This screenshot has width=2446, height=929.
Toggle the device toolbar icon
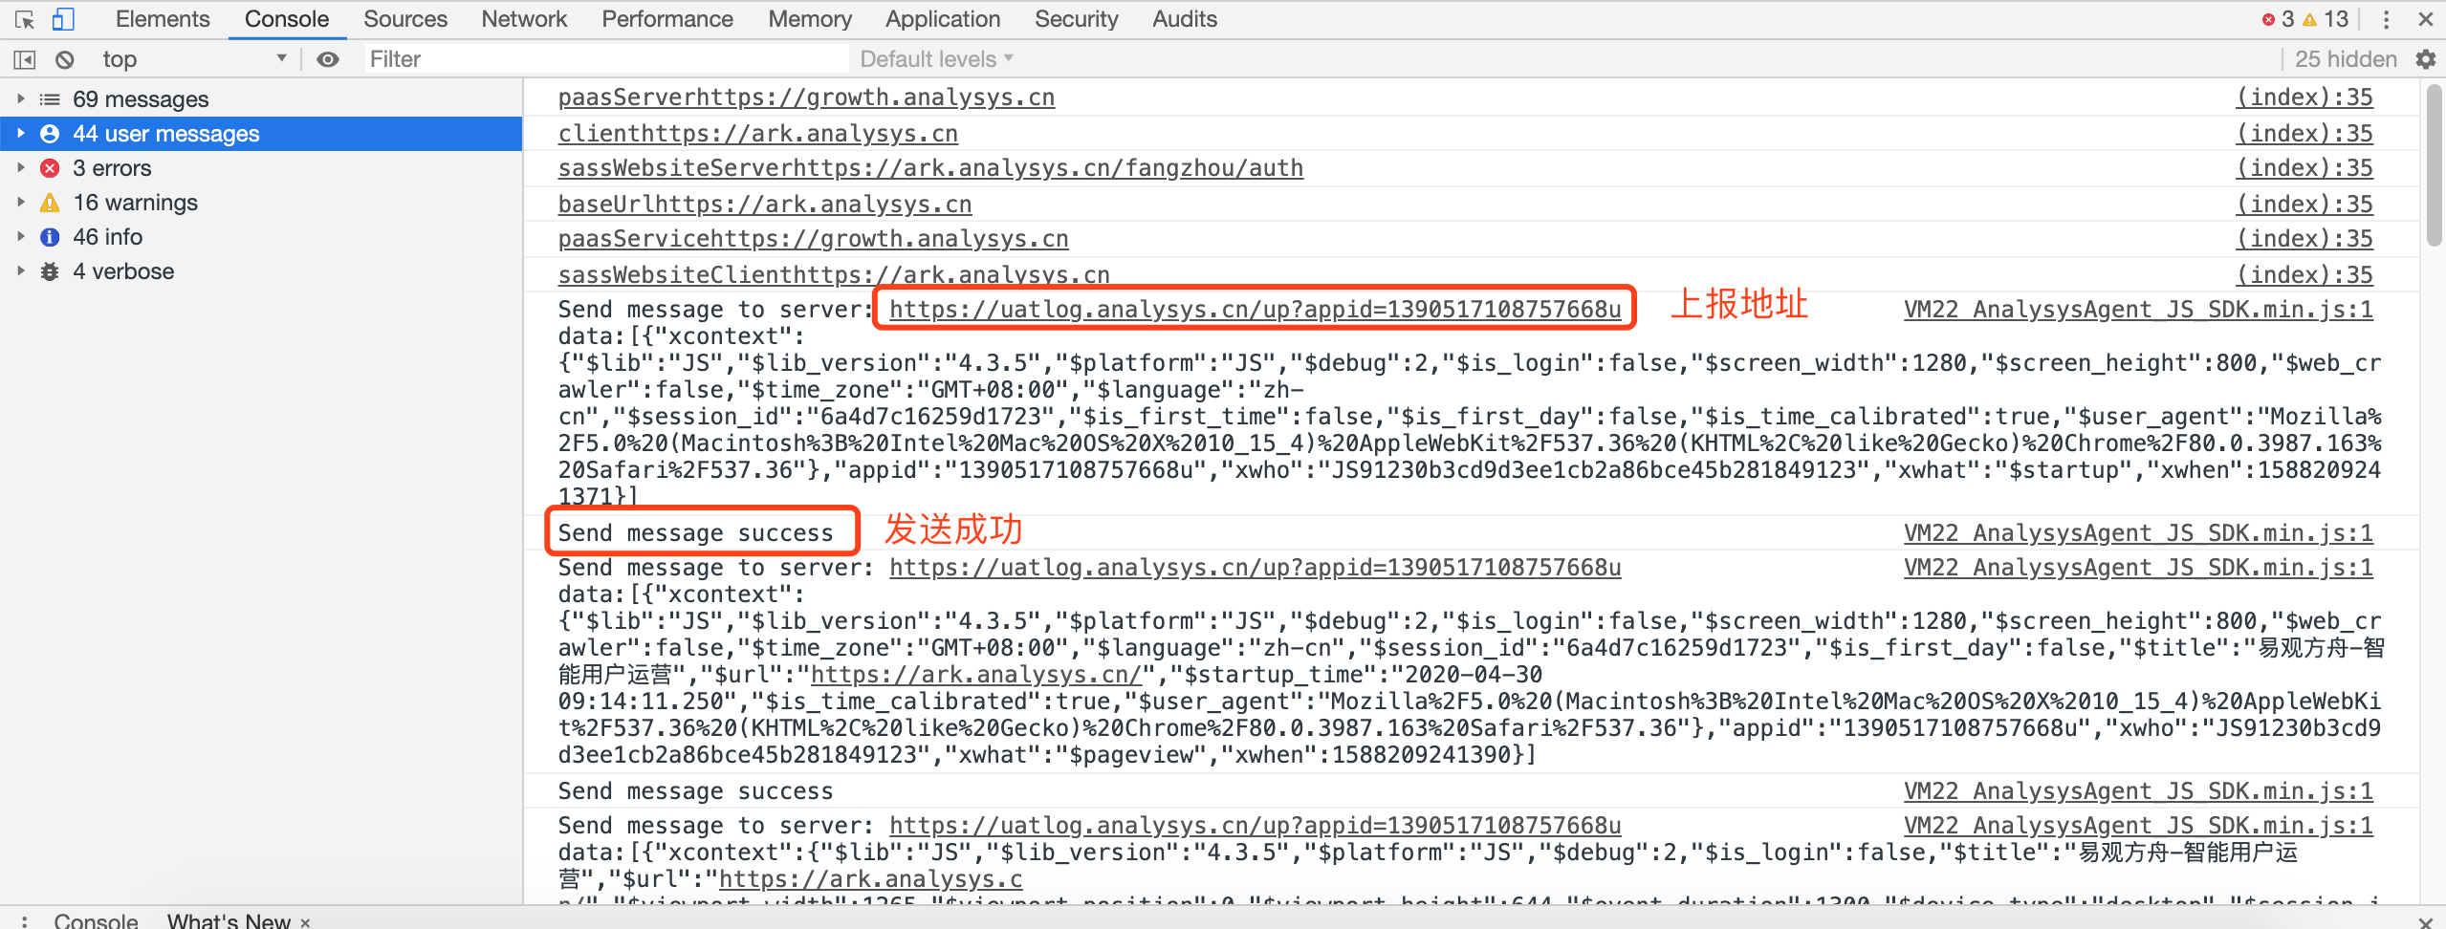click(63, 19)
